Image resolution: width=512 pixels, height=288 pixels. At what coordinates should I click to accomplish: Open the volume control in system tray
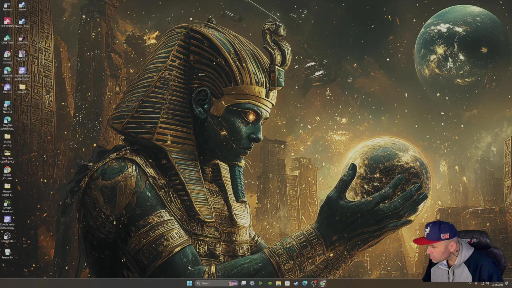pos(487,283)
